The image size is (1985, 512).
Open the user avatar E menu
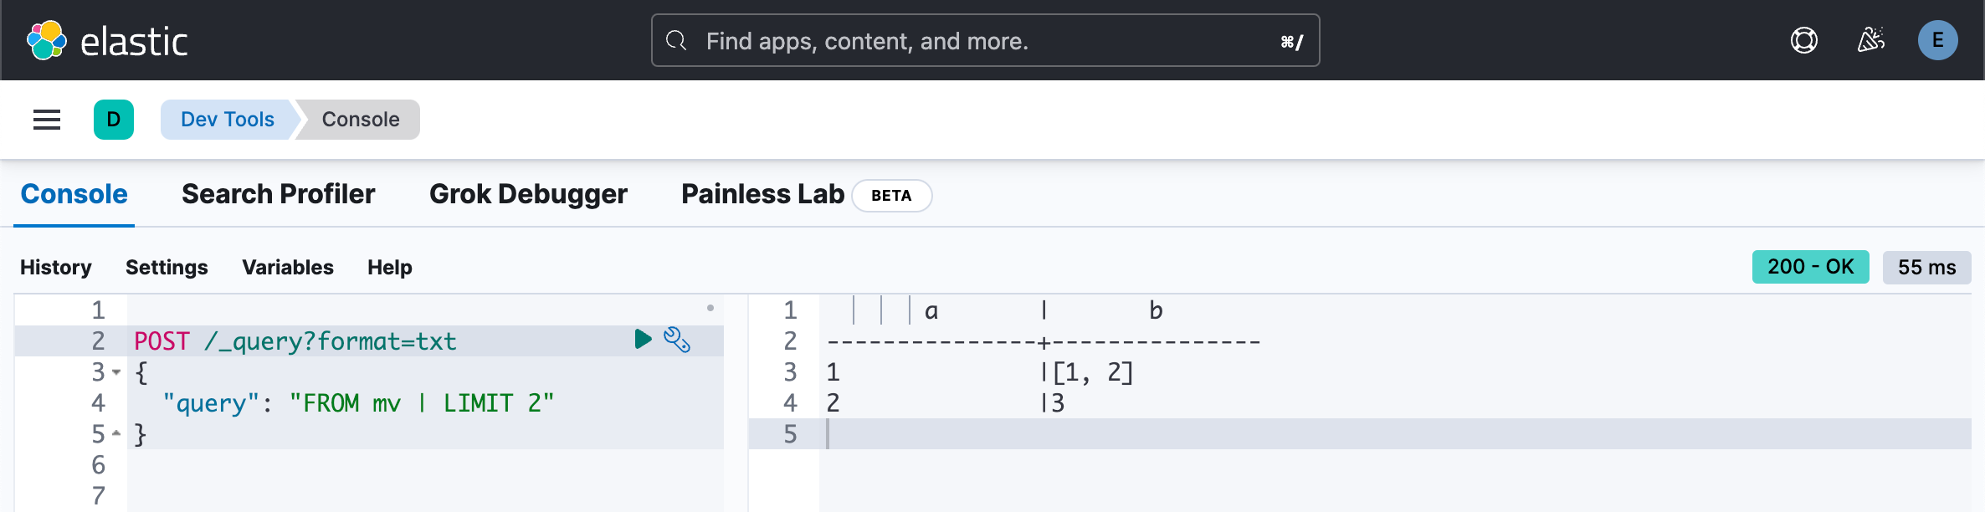(1938, 40)
